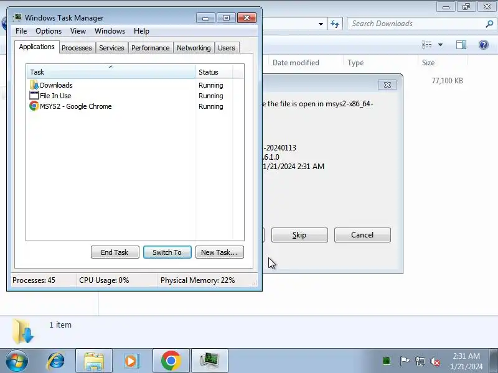Minimize the Windows Task Manager window
Viewport: 498px width, 373px height.
tap(205, 18)
